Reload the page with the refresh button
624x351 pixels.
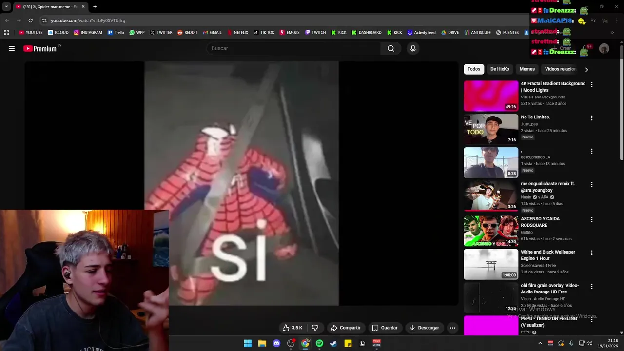[30, 20]
